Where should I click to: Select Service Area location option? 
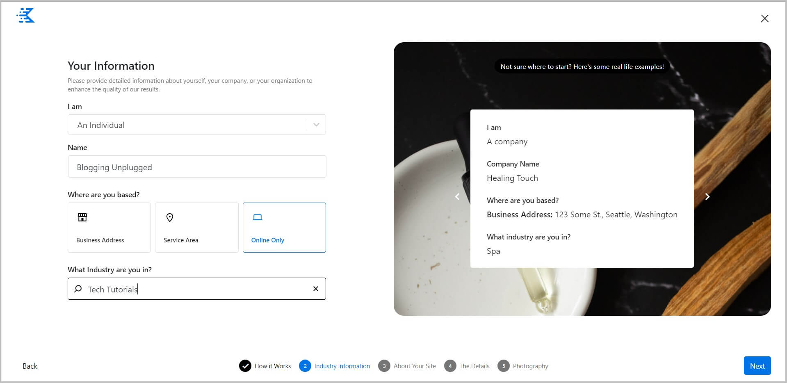point(196,228)
